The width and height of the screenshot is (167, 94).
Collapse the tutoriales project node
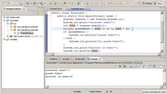(4, 20)
